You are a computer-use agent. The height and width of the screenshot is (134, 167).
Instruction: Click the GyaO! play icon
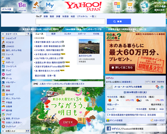click(x=3, y=74)
